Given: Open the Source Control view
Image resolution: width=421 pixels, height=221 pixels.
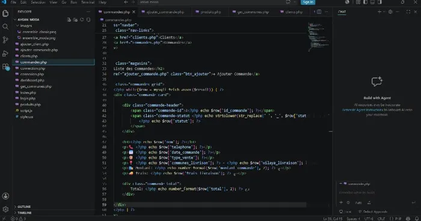Looking at the screenshot, I should pos(5,40).
